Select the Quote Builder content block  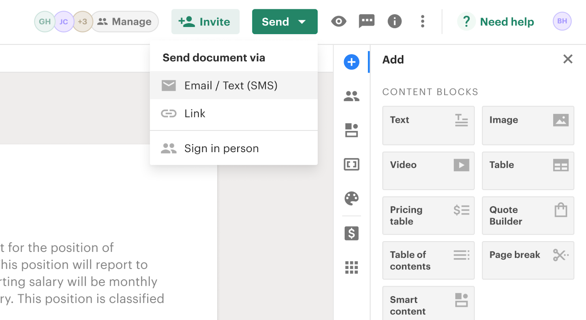coord(528,216)
